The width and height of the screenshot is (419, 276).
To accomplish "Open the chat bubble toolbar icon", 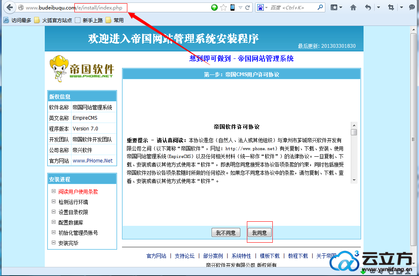I will coord(412,7).
